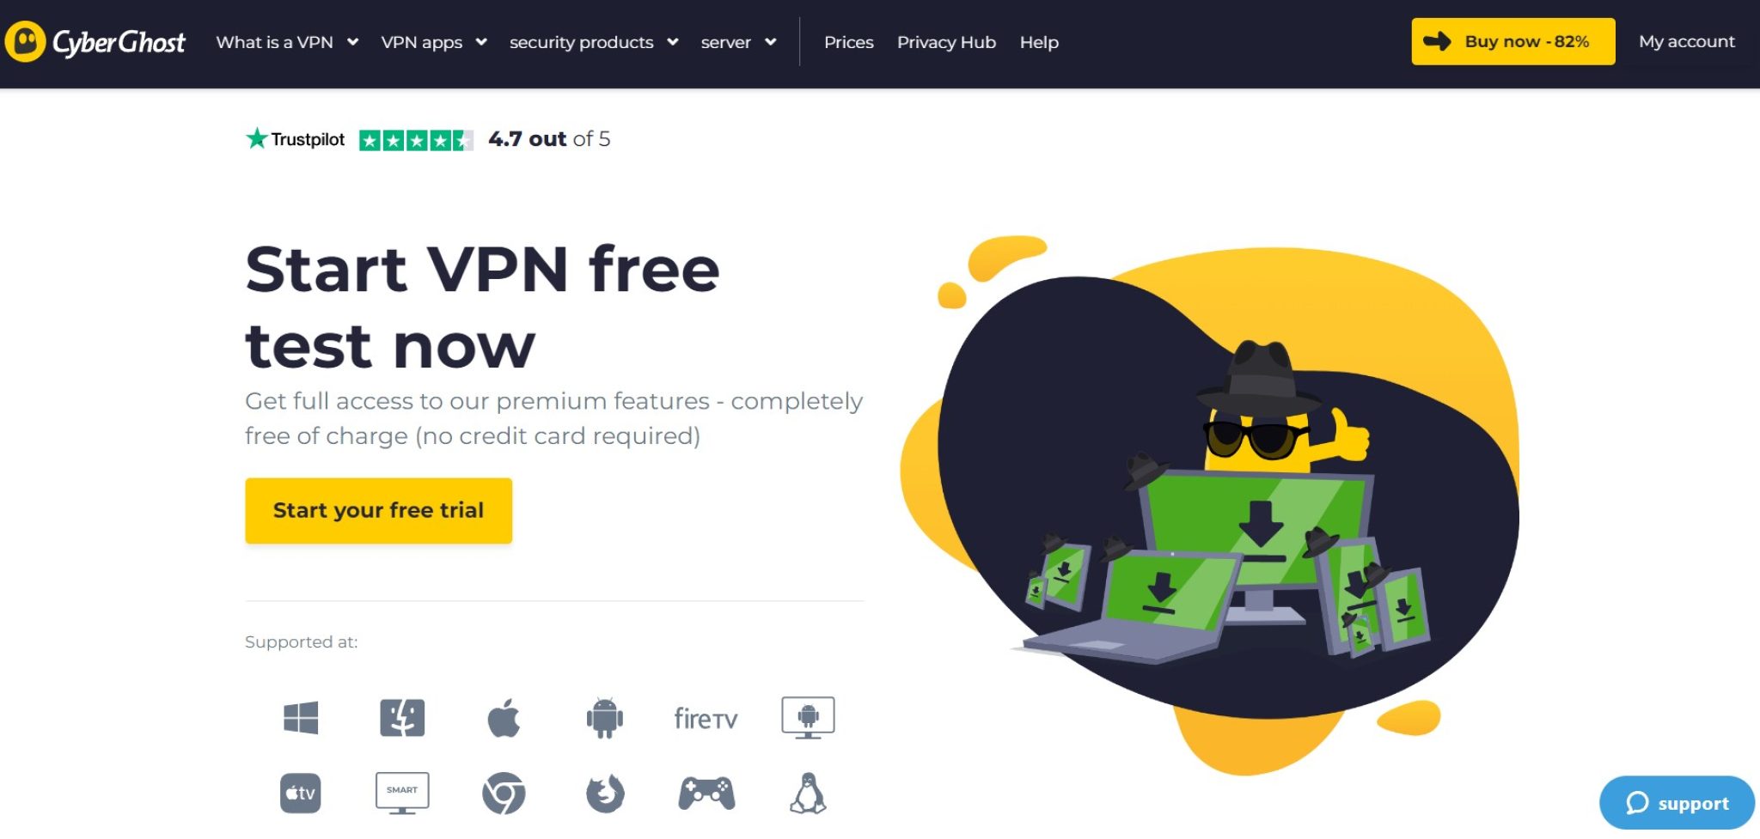Open the fireTV platform link
The image size is (1760, 839).
pos(706,719)
